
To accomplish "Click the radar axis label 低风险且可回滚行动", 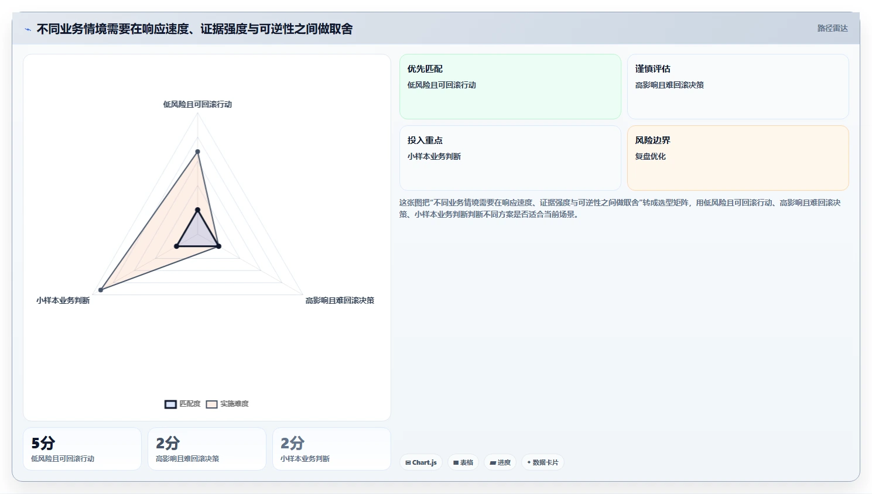I will coord(197,104).
